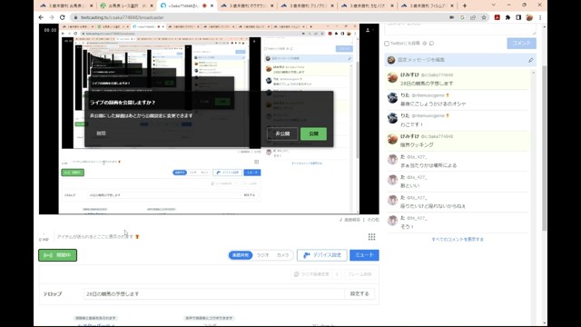Click the Chrome profile avatar icon
The height and width of the screenshot is (327, 581).
click(529, 17)
